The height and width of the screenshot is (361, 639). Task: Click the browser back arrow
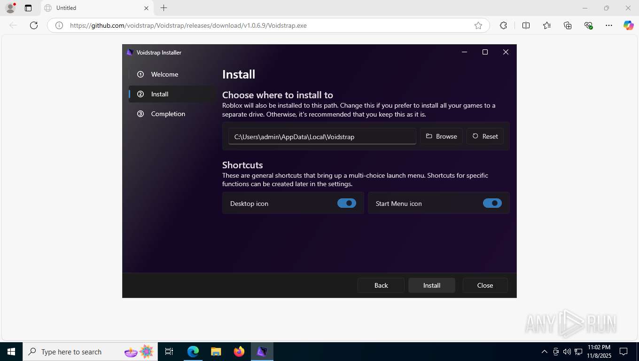tap(13, 25)
